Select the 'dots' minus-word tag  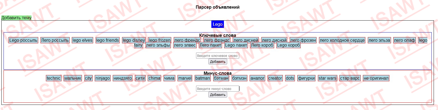tap(290, 78)
